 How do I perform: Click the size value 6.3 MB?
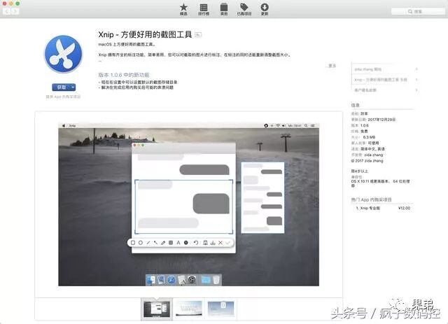[x=369, y=137]
